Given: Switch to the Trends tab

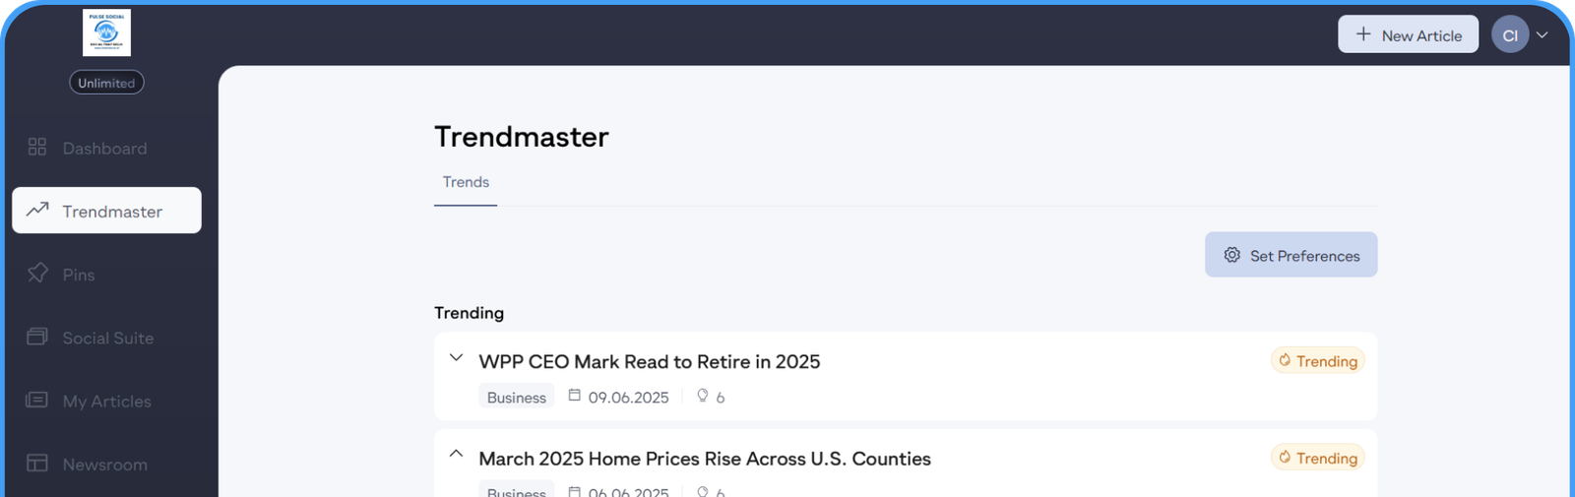Looking at the screenshot, I should pos(466,182).
